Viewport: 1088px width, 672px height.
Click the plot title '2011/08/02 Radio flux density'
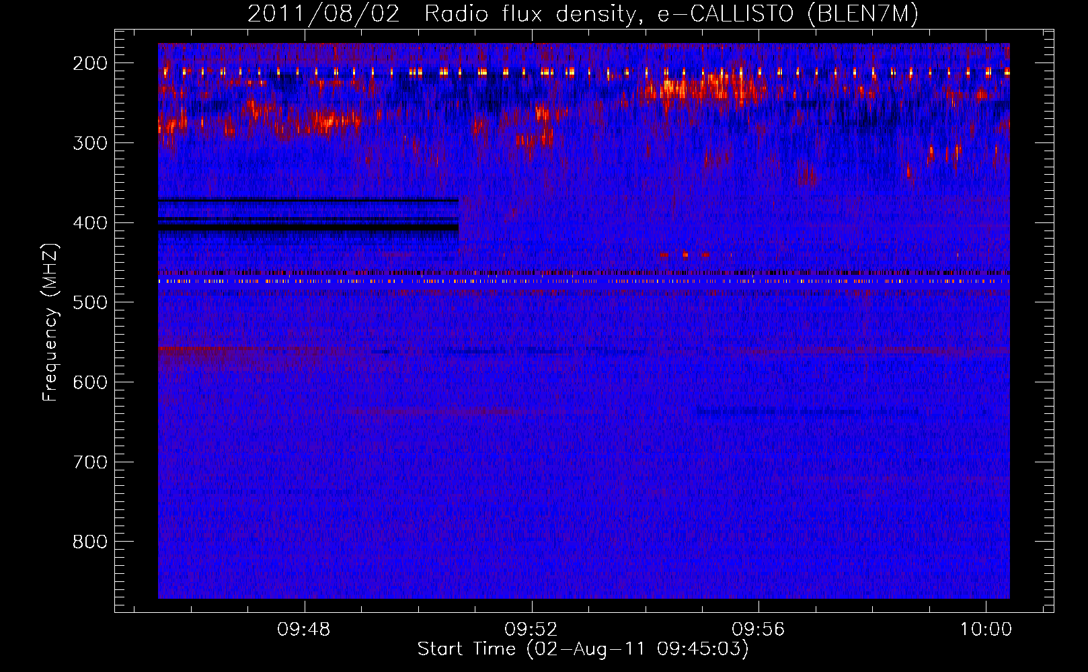pyautogui.click(x=583, y=13)
